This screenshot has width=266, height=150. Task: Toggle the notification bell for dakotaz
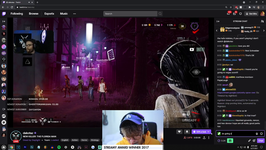[x=187, y=132]
